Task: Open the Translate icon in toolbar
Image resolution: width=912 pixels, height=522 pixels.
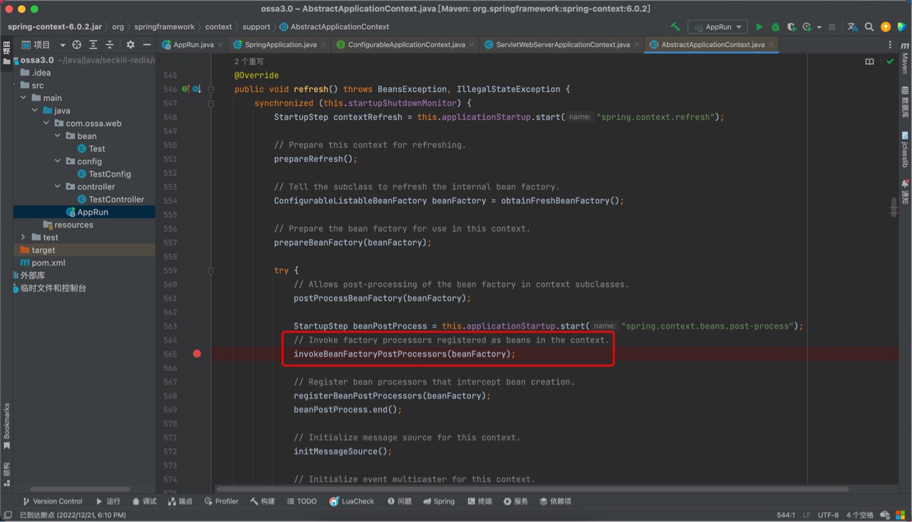Action: pyautogui.click(x=852, y=27)
